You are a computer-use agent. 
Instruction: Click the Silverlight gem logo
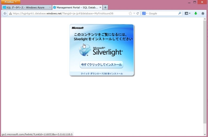click(x=85, y=50)
